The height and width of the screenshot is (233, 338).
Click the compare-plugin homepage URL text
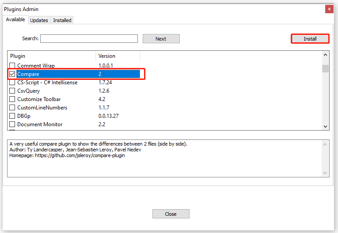(80, 155)
